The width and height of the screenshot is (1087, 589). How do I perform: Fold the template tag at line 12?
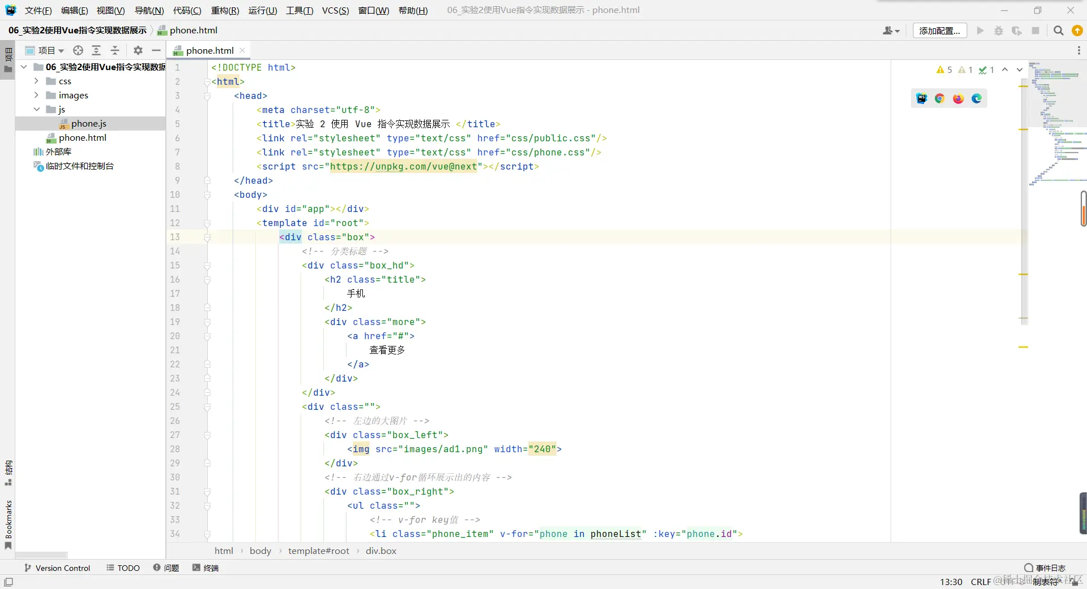[x=207, y=223]
